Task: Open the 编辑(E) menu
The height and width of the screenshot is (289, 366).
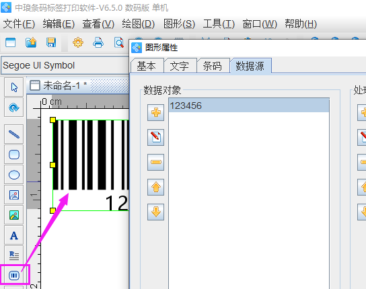Action: (x=59, y=24)
